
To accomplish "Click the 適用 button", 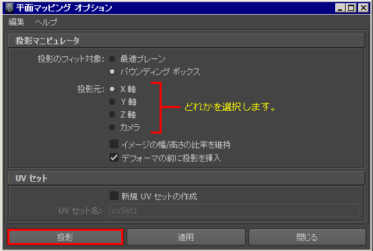I will [186, 237].
